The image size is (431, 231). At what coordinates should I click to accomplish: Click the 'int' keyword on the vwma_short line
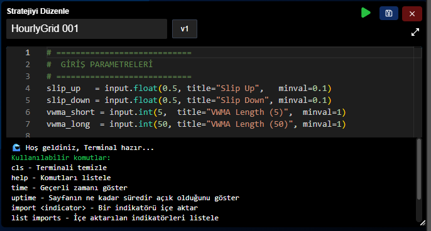[145, 112]
